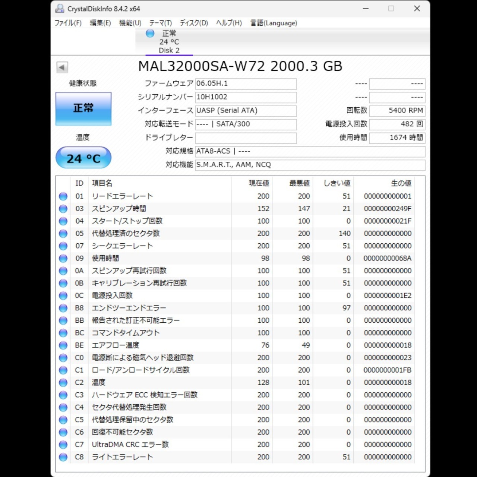Click status orb for ID BB 報告された訂正不可能エラー
477x477 pixels.
coord(63,320)
